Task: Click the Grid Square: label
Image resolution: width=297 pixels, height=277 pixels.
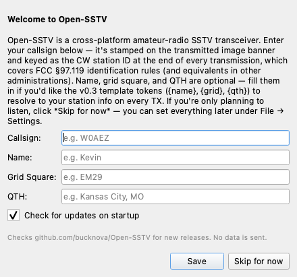Action: tap(32, 177)
